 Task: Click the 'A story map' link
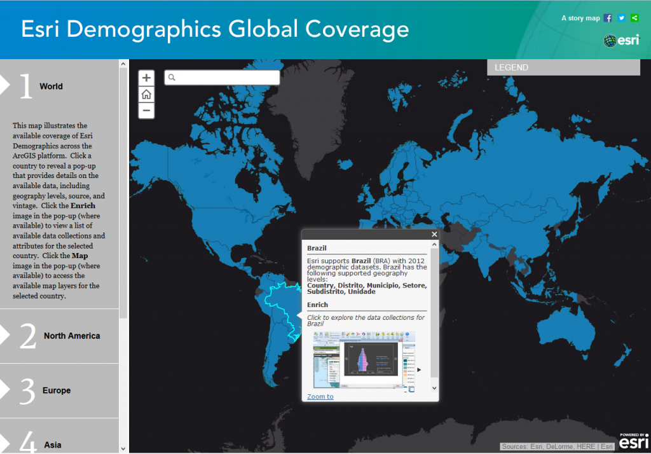tap(580, 18)
